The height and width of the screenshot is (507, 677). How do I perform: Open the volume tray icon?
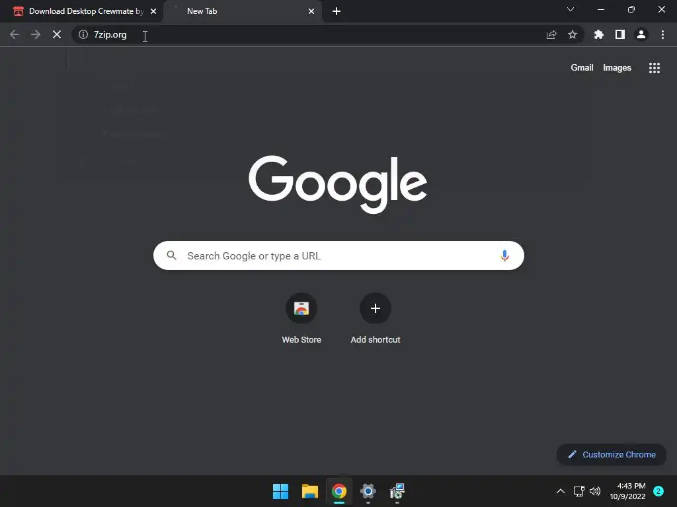pos(595,491)
